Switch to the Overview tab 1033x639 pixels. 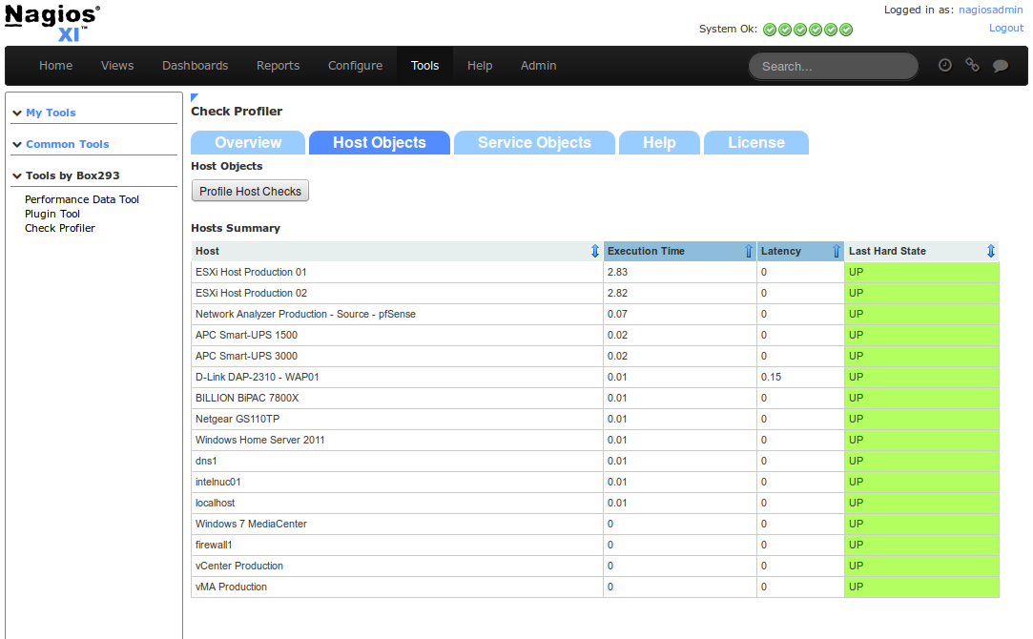[248, 143]
